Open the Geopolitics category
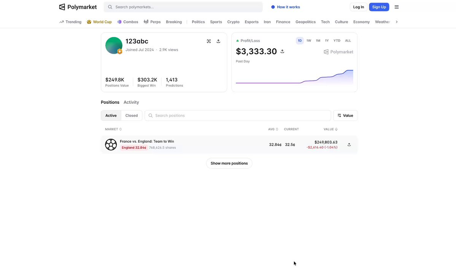 (x=305, y=22)
